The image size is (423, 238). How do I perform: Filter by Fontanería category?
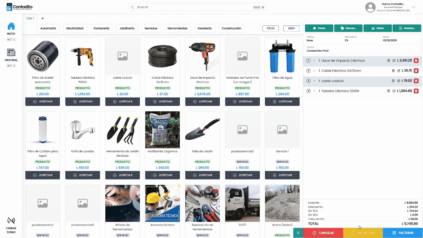pos(101,28)
